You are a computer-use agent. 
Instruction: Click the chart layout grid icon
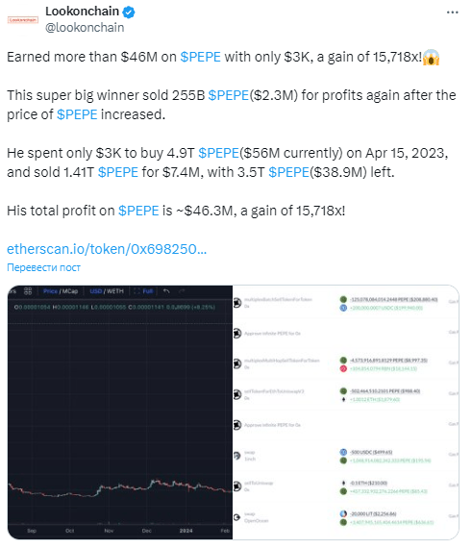tap(28, 291)
